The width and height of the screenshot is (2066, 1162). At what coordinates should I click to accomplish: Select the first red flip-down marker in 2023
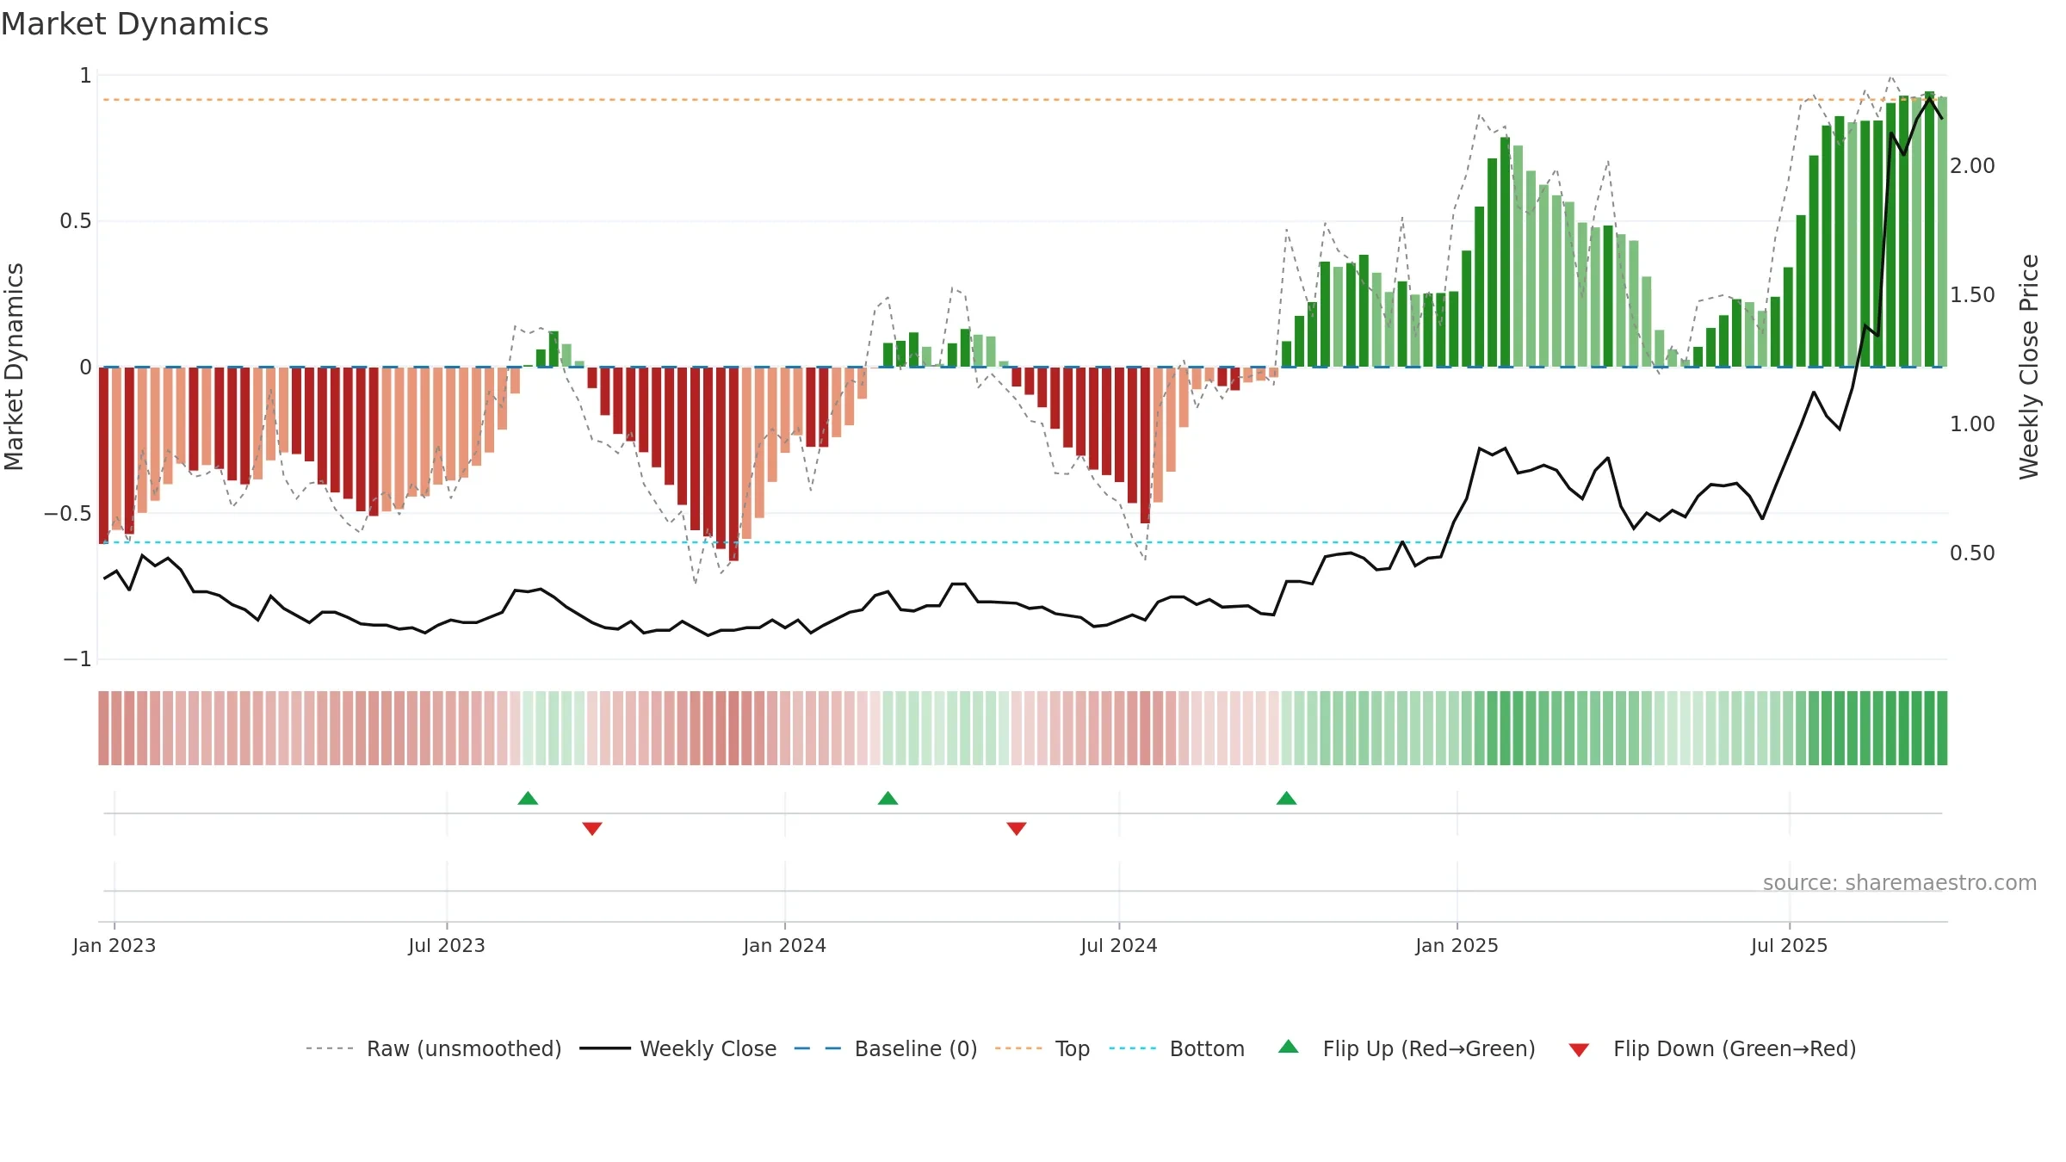pos(592,828)
